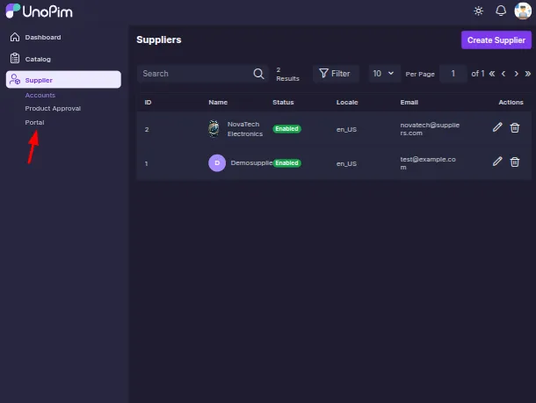Select the Supplier sidebar menu
The image size is (536, 403).
pyautogui.click(x=63, y=80)
